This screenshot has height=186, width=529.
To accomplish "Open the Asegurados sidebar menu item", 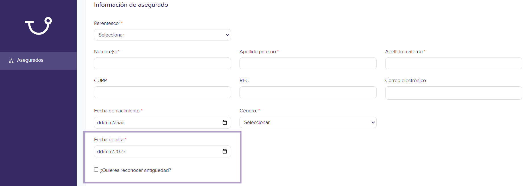I will click(x=38, y=61).
